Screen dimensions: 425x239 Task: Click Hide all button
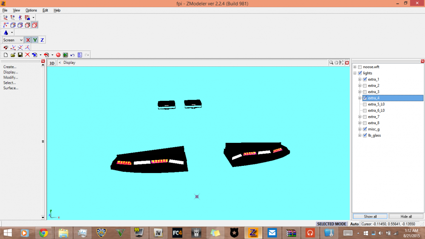[x=406, y=216]
